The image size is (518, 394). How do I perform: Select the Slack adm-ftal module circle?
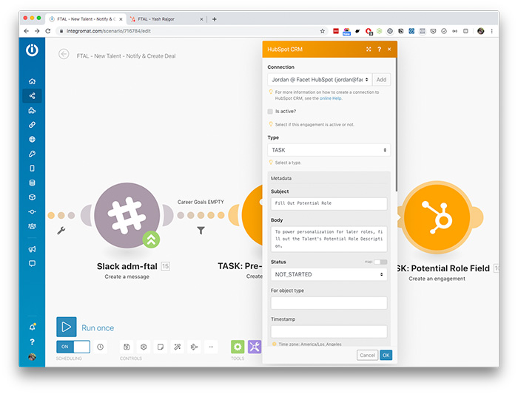[127, 215]
